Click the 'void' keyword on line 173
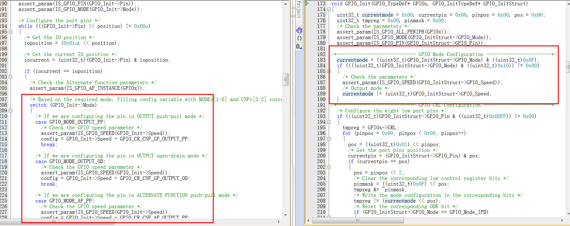This screenshot has width=570, height=226. (337, 4)
